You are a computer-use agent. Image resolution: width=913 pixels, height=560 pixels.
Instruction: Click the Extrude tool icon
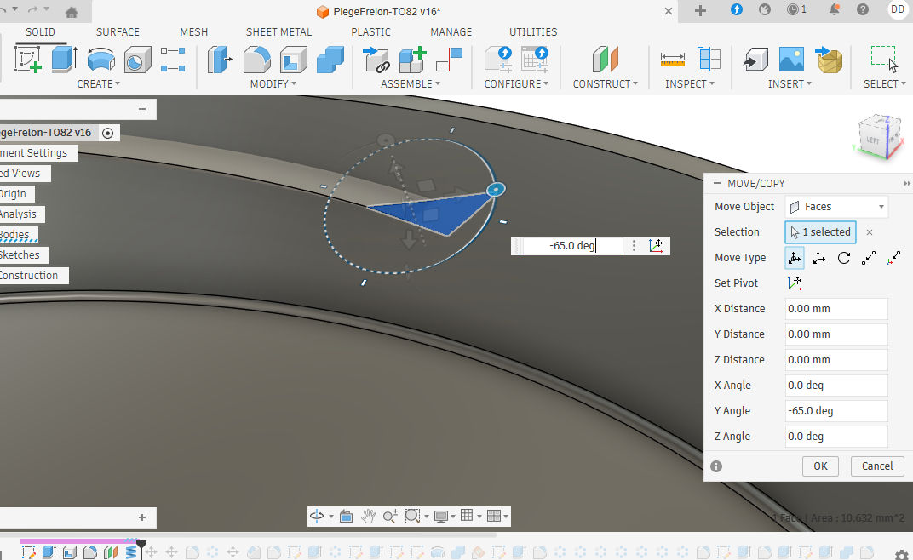[x=65, y=60]
